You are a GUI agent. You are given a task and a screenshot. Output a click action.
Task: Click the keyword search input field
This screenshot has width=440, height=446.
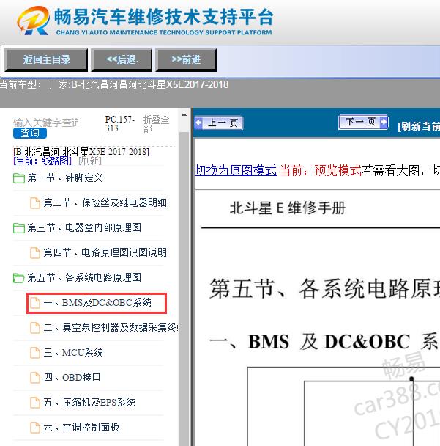tap(45, 123)
